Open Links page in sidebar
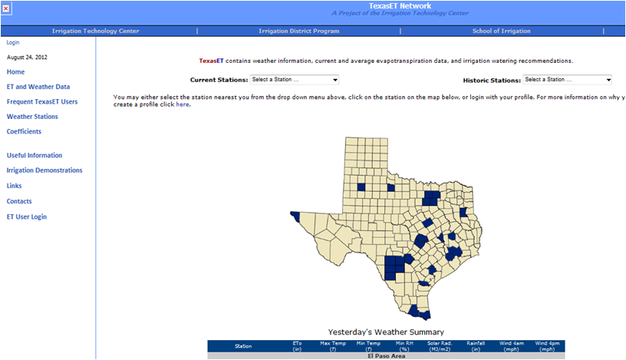The image size is (626, 360). click(x=14, y=186)
